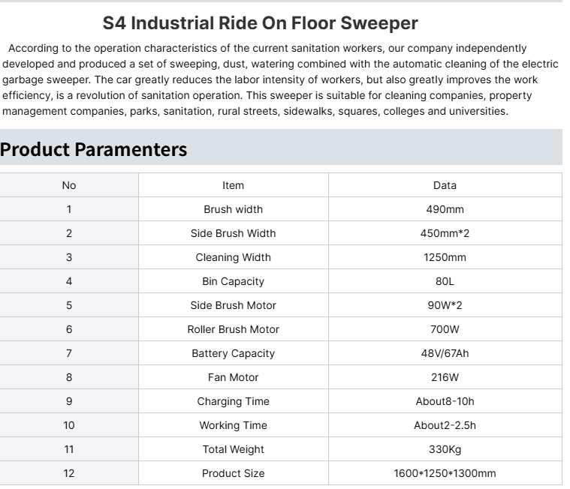Select the 'Data' column header cell
Screen dimensions: 570x489
point(445,185)
